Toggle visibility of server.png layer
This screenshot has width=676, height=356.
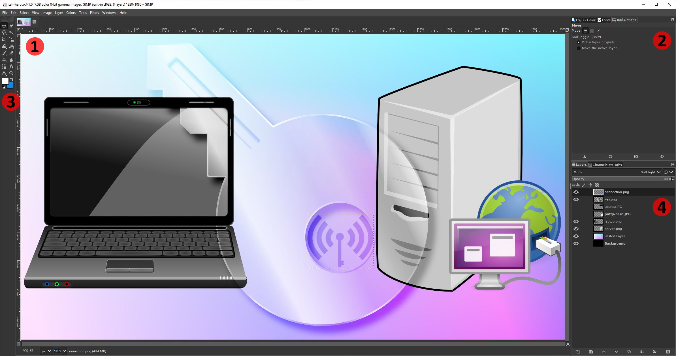pos(576,228)
